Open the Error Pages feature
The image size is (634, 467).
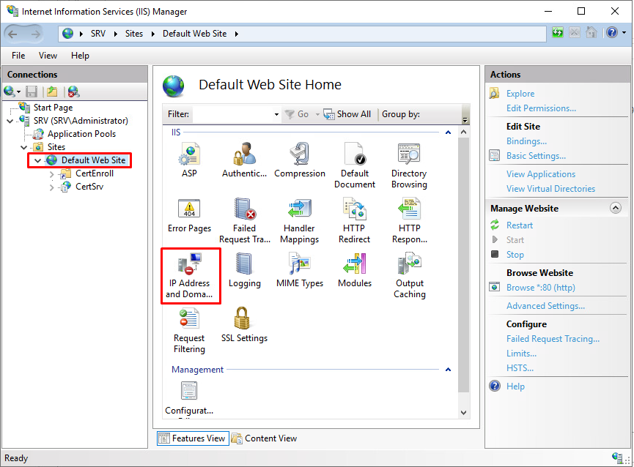click(x=189, y=215)
